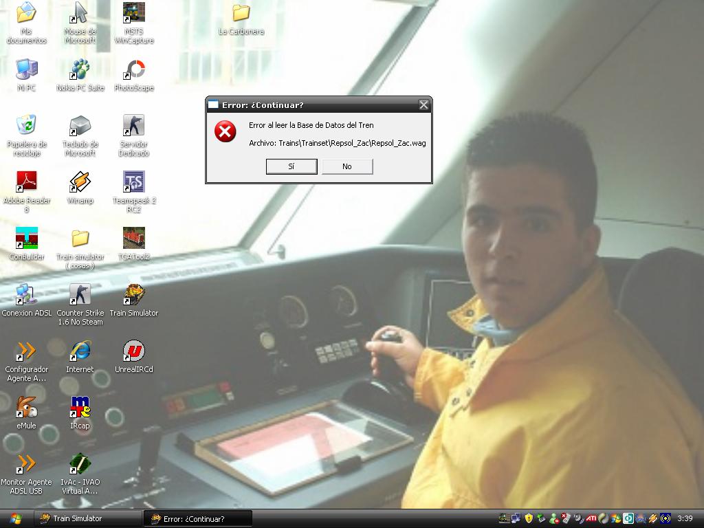Viewport: 704px width, 528px height.
Task: Click the system tray clock
Action: coord(685,518)
